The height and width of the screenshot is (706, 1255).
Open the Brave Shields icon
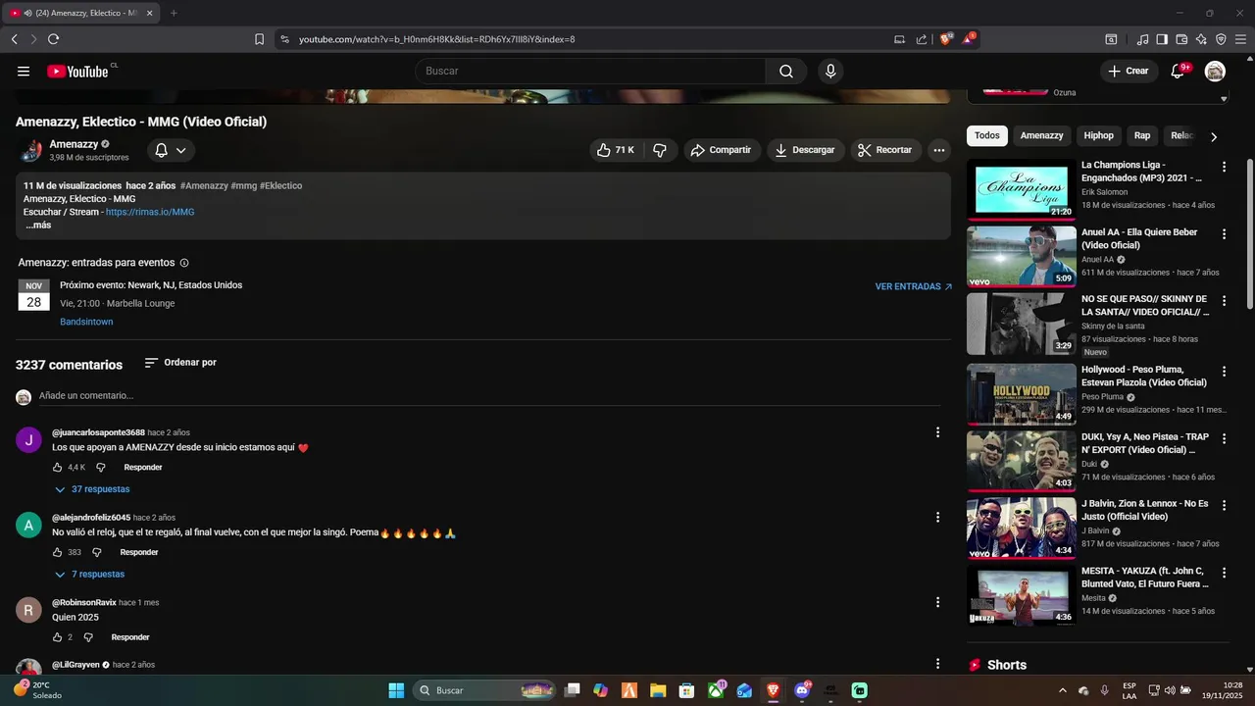tap(946, 39)
